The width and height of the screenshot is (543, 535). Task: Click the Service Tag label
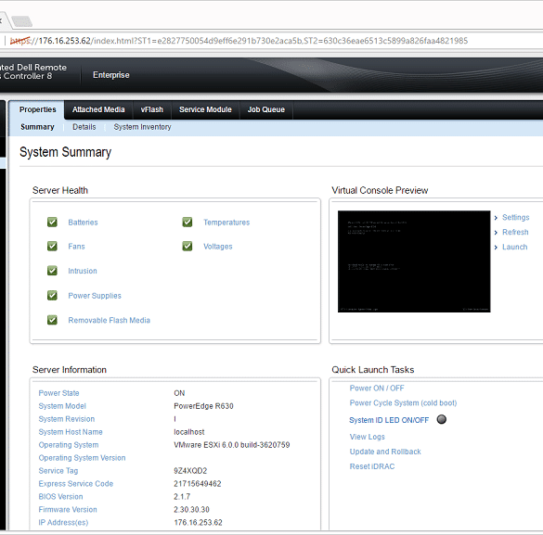(x=58, y=471)
